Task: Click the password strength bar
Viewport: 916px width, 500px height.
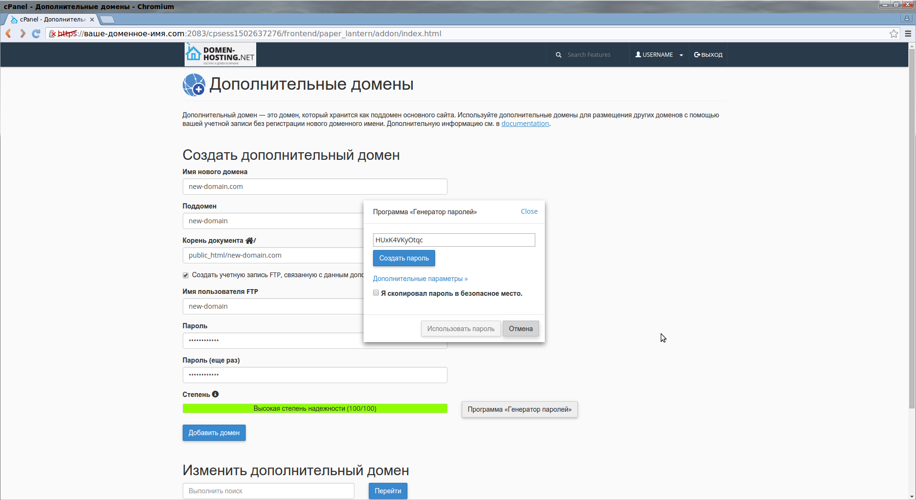Action: point(315,408)
